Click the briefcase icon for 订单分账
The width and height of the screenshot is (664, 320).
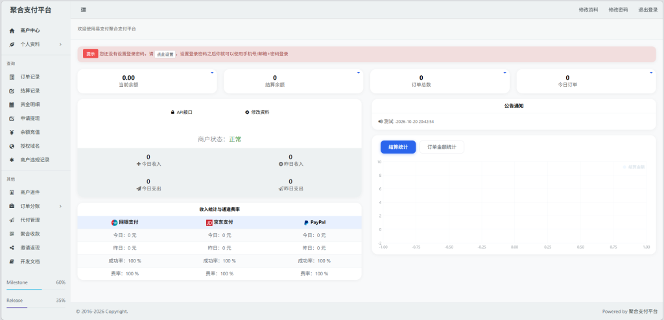(x=12, y=206)
